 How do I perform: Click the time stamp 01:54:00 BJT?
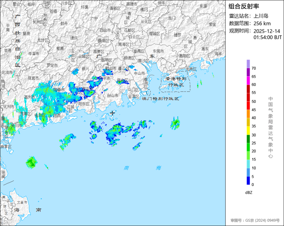(267, 37)
